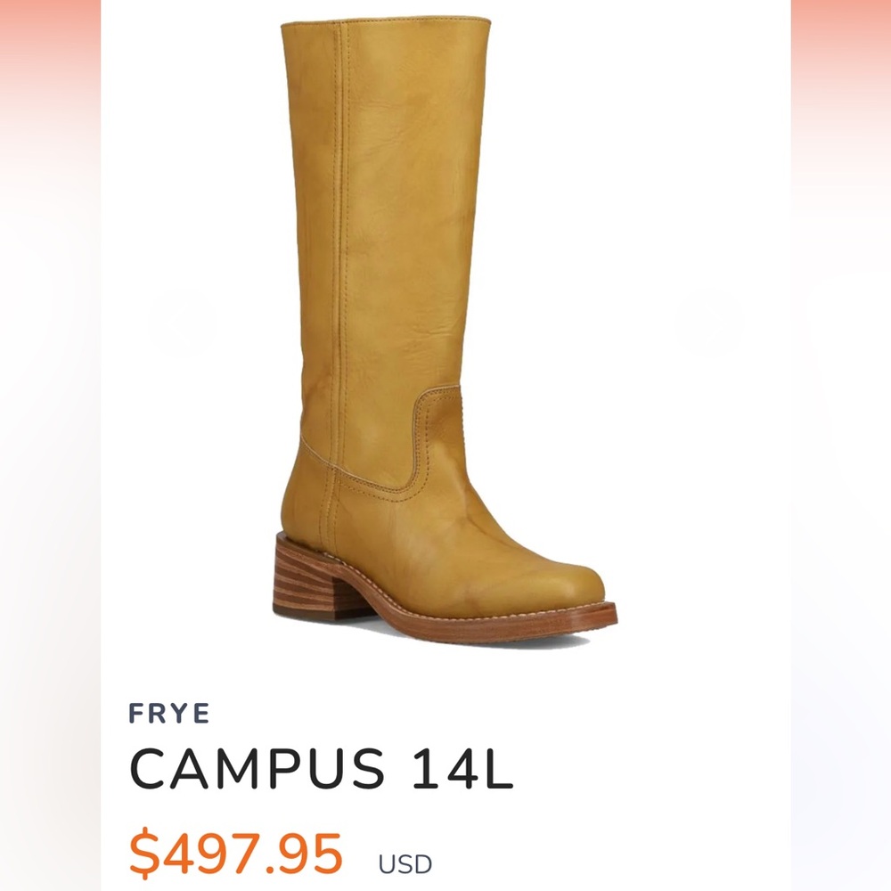The width and height of the screenshot is (891, 891).
Task: Click the left pink gradient margin
Action: (50, 445)
